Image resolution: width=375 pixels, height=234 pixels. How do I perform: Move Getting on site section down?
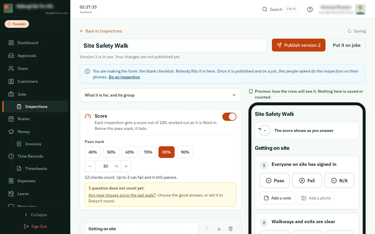[x=219, y=229]
